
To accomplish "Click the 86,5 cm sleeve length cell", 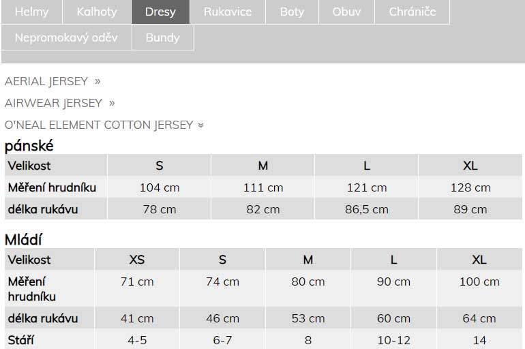I will (367, 209).
